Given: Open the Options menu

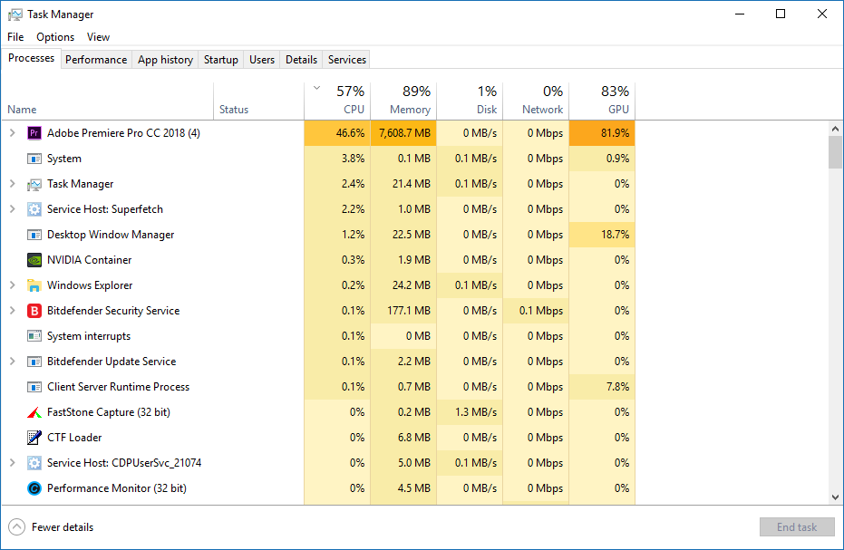Looking at the screenshot, I should coord(55,36).
